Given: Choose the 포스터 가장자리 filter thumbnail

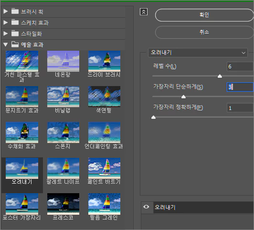Looking at the screenshot, I should (22, 204).
